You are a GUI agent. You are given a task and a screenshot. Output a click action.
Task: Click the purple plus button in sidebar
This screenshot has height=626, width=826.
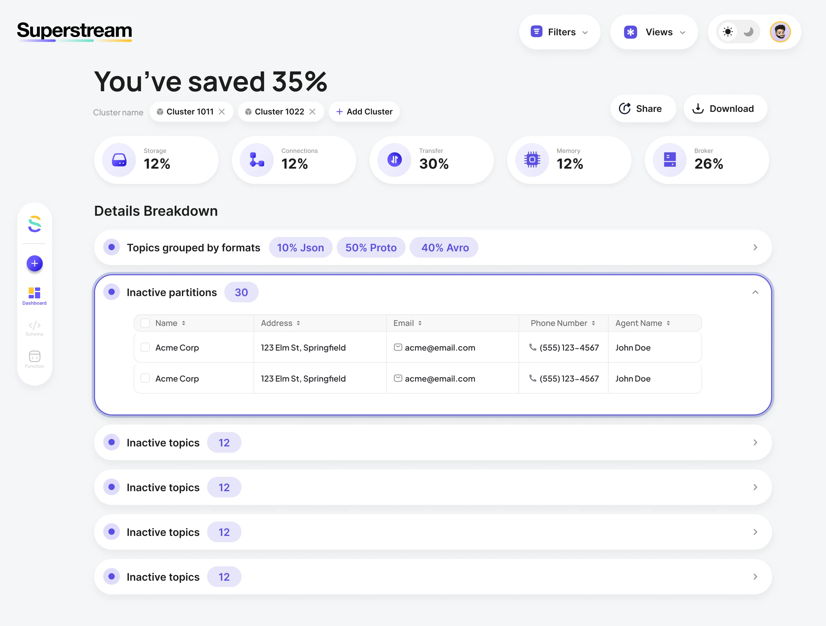click(x=35, y=264)
